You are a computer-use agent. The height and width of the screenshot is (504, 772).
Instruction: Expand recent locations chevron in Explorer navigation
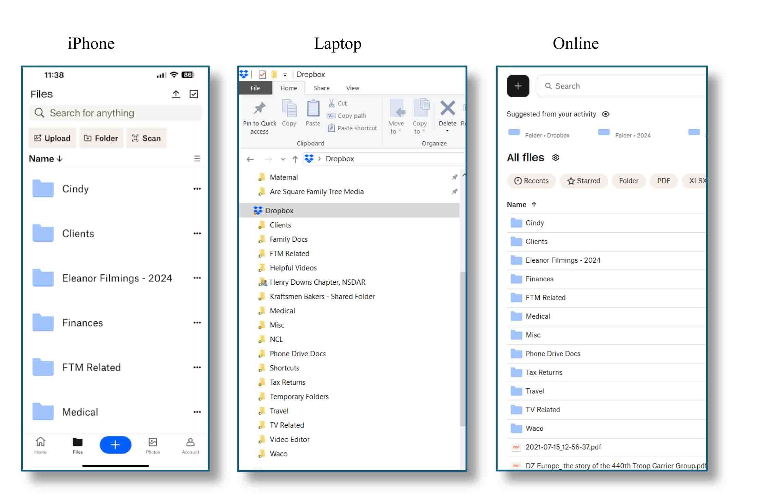coord(283,159)
